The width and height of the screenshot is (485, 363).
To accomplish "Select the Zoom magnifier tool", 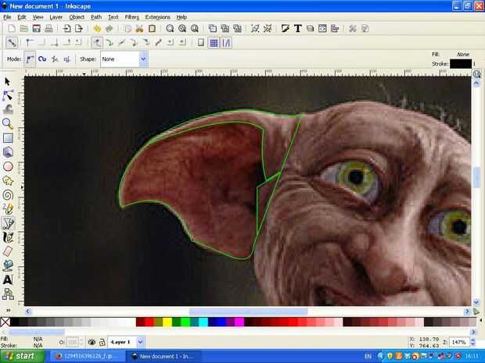I will point(7,123).
